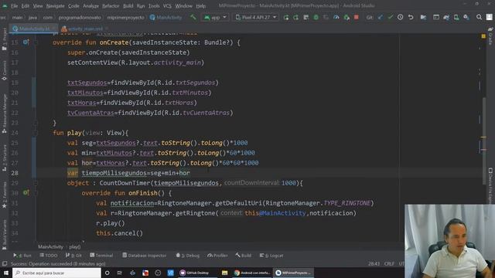495x278 pixels.
Task: Collapse the play function fold marker on line 24
Action: click(x=36, y=133)
